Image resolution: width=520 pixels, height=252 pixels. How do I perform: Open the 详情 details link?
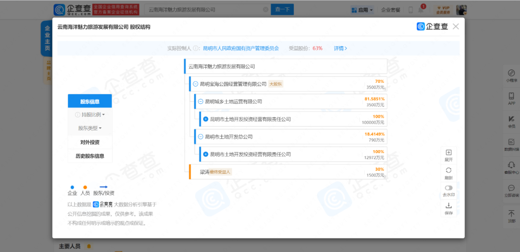[340, 49]
